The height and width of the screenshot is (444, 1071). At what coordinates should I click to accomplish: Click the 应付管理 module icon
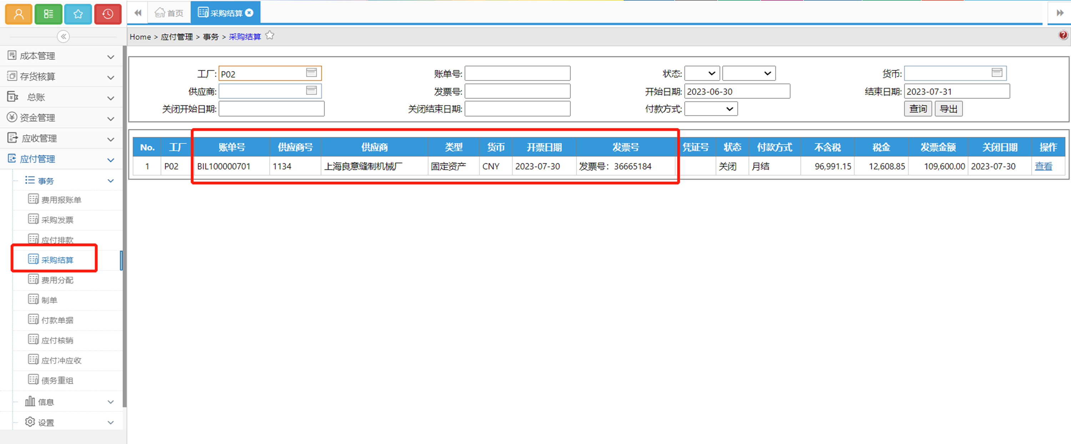pyautogui.click(x=12, y=158)
